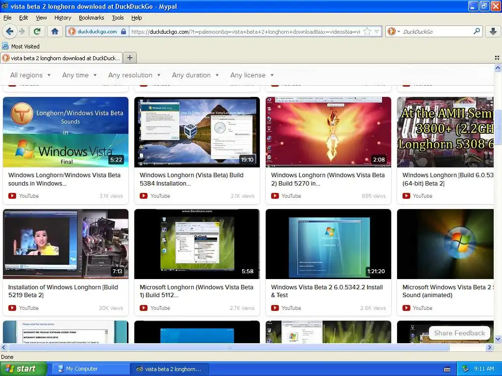This screenshot has width=502, height=376.
Task: Click the horizontal scrollbar thumb
Action: tap(228, 347)
